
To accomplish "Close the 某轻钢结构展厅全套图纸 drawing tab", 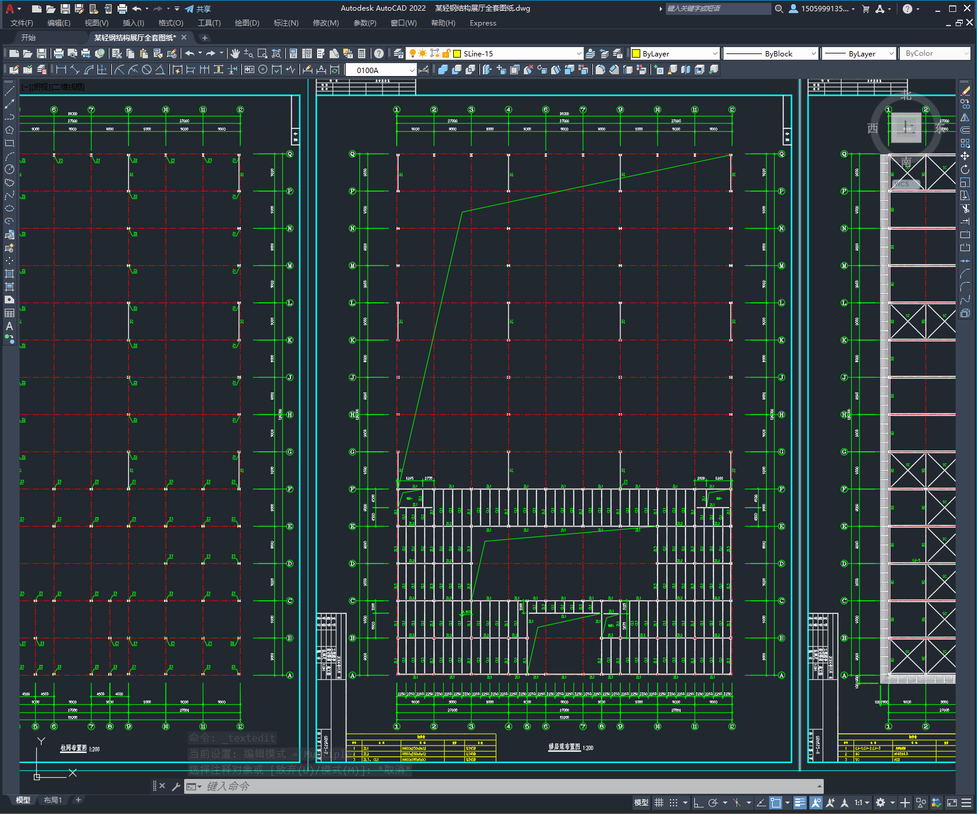I will pos(184,37).
